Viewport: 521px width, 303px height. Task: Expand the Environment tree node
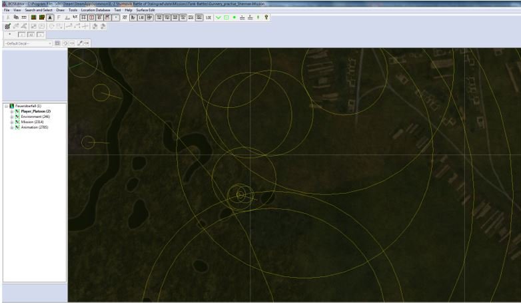coord(11,117)
